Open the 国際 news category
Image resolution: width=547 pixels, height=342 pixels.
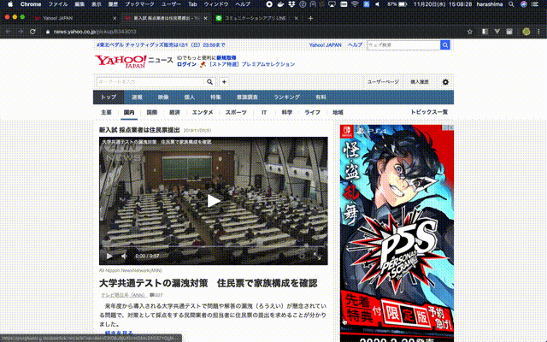(152, 112)
